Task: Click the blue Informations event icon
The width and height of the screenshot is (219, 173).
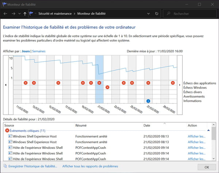Action: point(148,101)
